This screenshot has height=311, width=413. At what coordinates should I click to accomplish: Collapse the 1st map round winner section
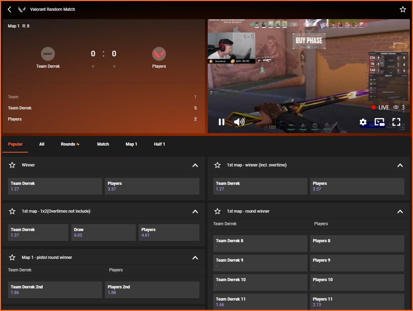(400, 211)
